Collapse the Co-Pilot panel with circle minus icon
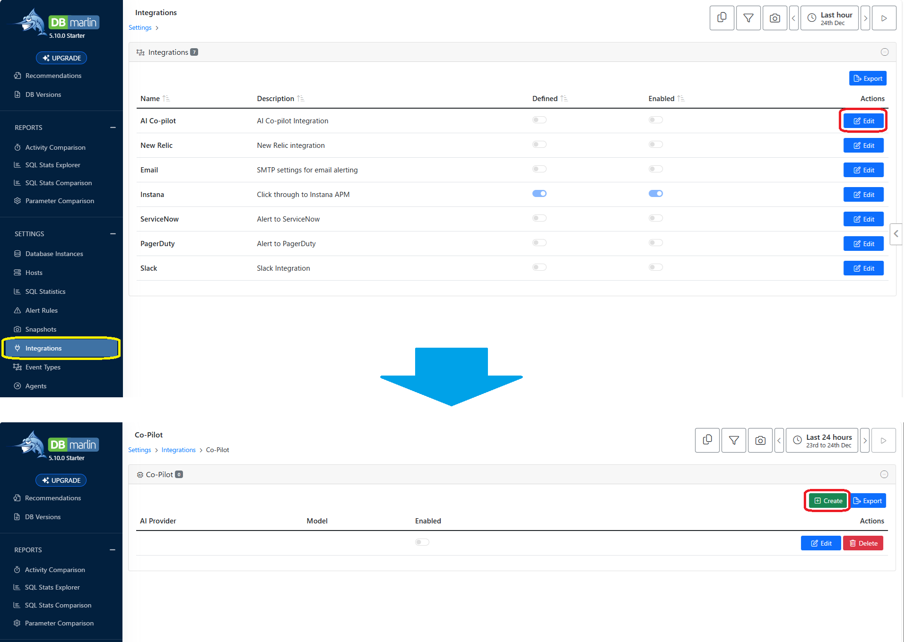 coord(884,474)
